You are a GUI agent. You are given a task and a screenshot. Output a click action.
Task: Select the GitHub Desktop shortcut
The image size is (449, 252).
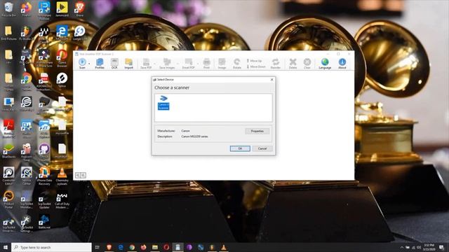(x=44, y=153)
